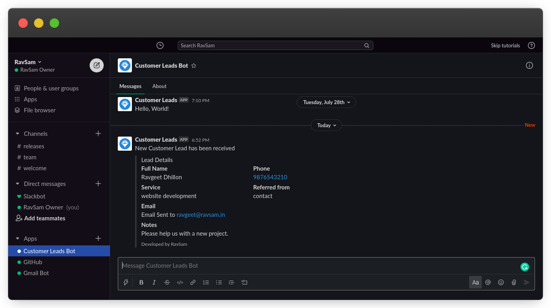View history with the clock icon
Viewport: 551px width, 308px height.
tap(160, 45)
